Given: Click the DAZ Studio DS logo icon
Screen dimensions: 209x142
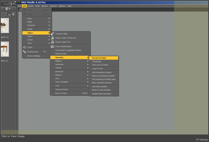Looking at the screenshot, I should tap(19, 2).
